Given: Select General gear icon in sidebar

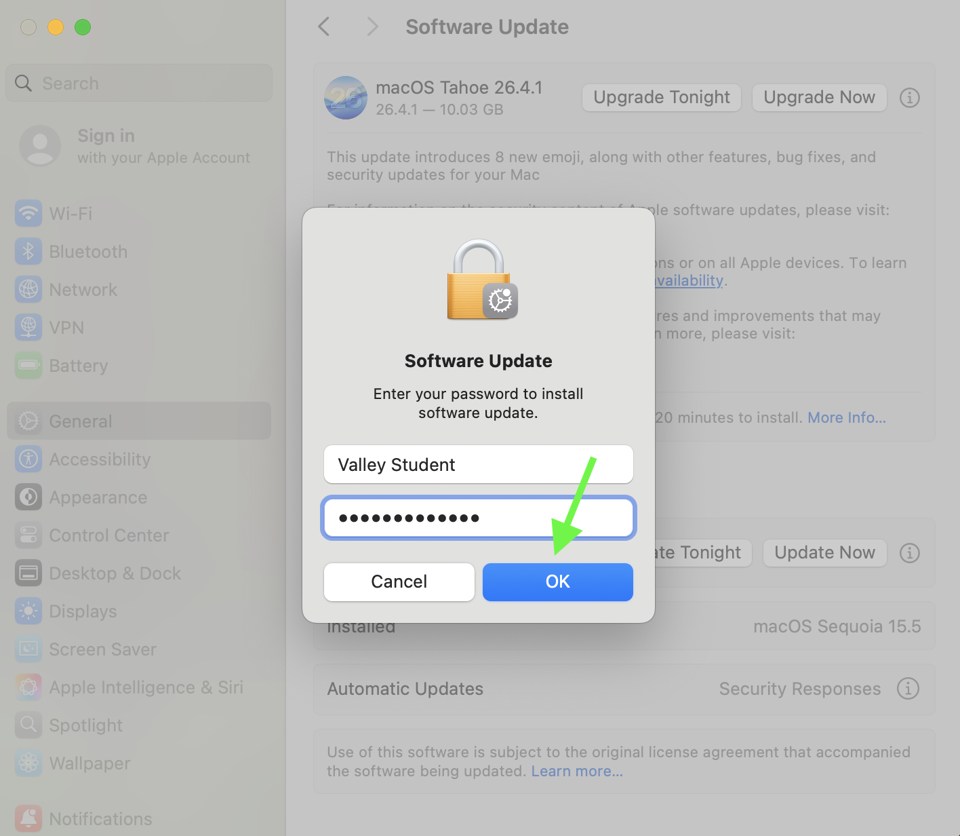Looking at the screenshot, I should tap(28, 421).
